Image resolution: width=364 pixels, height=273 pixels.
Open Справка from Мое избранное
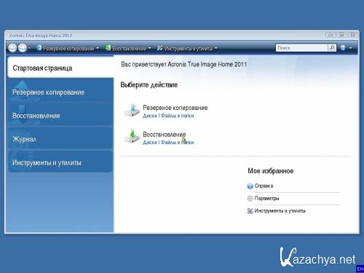pos(264,186)
